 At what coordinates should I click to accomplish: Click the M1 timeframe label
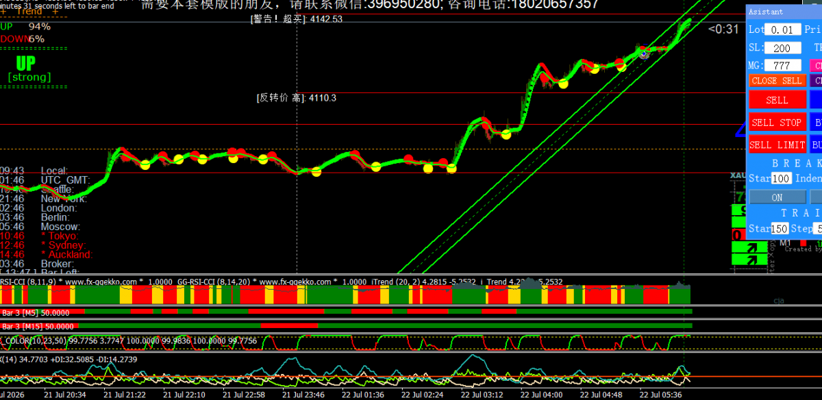click(785, 242)
